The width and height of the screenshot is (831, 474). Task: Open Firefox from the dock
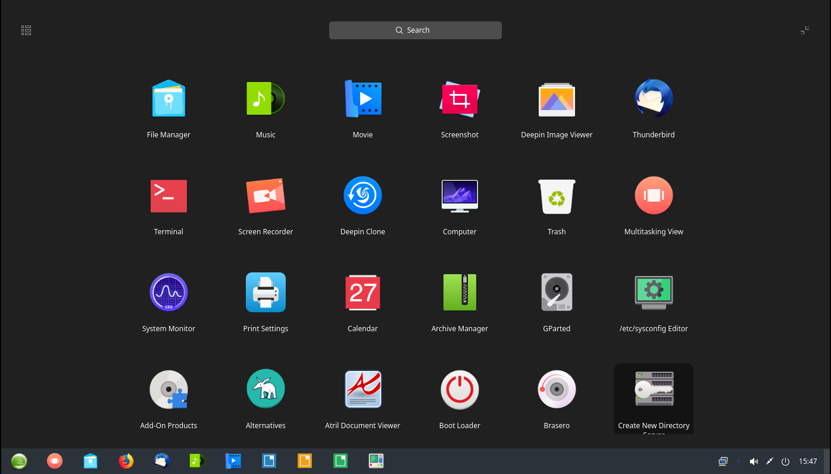[x=126, y=461]
